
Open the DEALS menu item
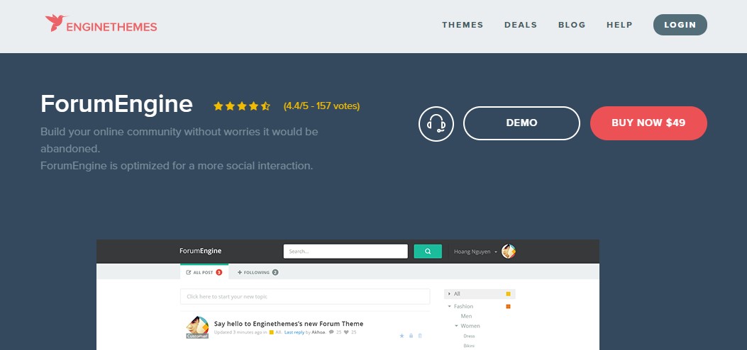coord(521,25)
